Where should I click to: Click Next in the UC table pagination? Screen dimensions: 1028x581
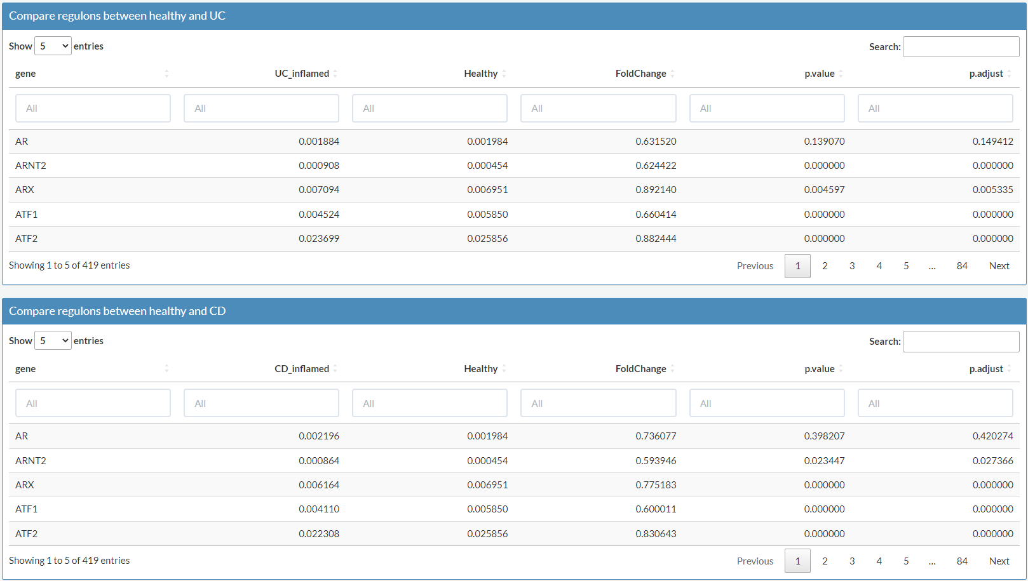(999, 266)
